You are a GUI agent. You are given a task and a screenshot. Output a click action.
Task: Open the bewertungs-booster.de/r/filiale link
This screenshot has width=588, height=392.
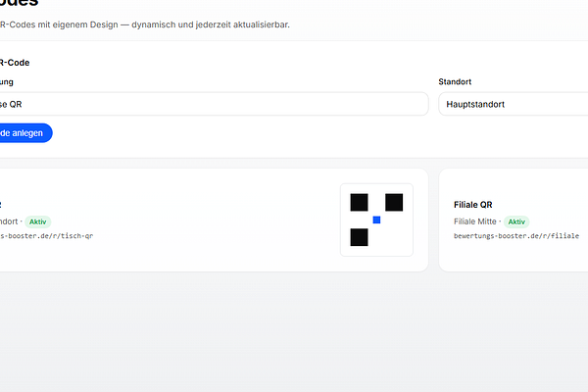click(516, 236)
